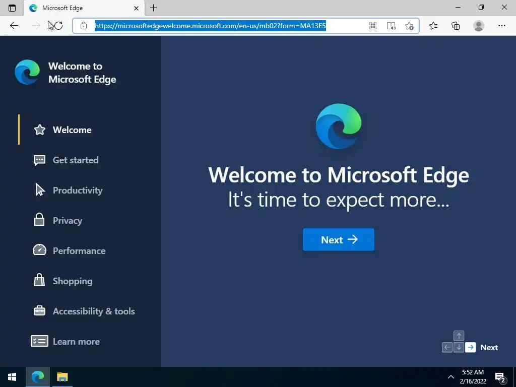Click the down arrow key hint
Screen dimensions: 516x387
(459, 347)
